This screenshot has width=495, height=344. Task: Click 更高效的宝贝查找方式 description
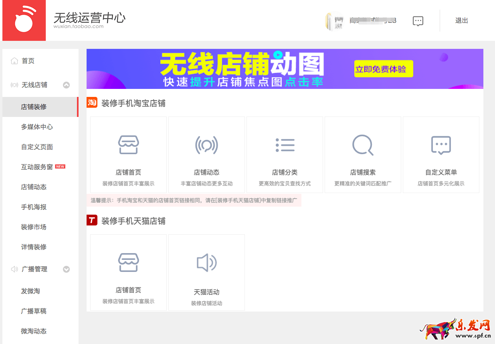[x=285, y=183]
